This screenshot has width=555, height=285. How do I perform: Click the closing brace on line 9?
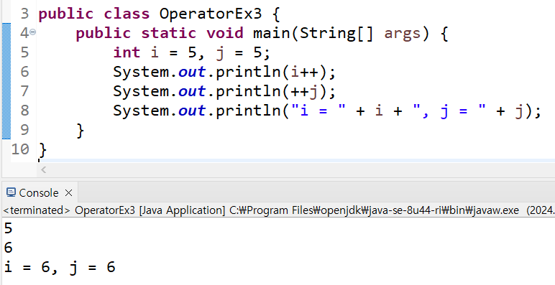coord(80,131)
